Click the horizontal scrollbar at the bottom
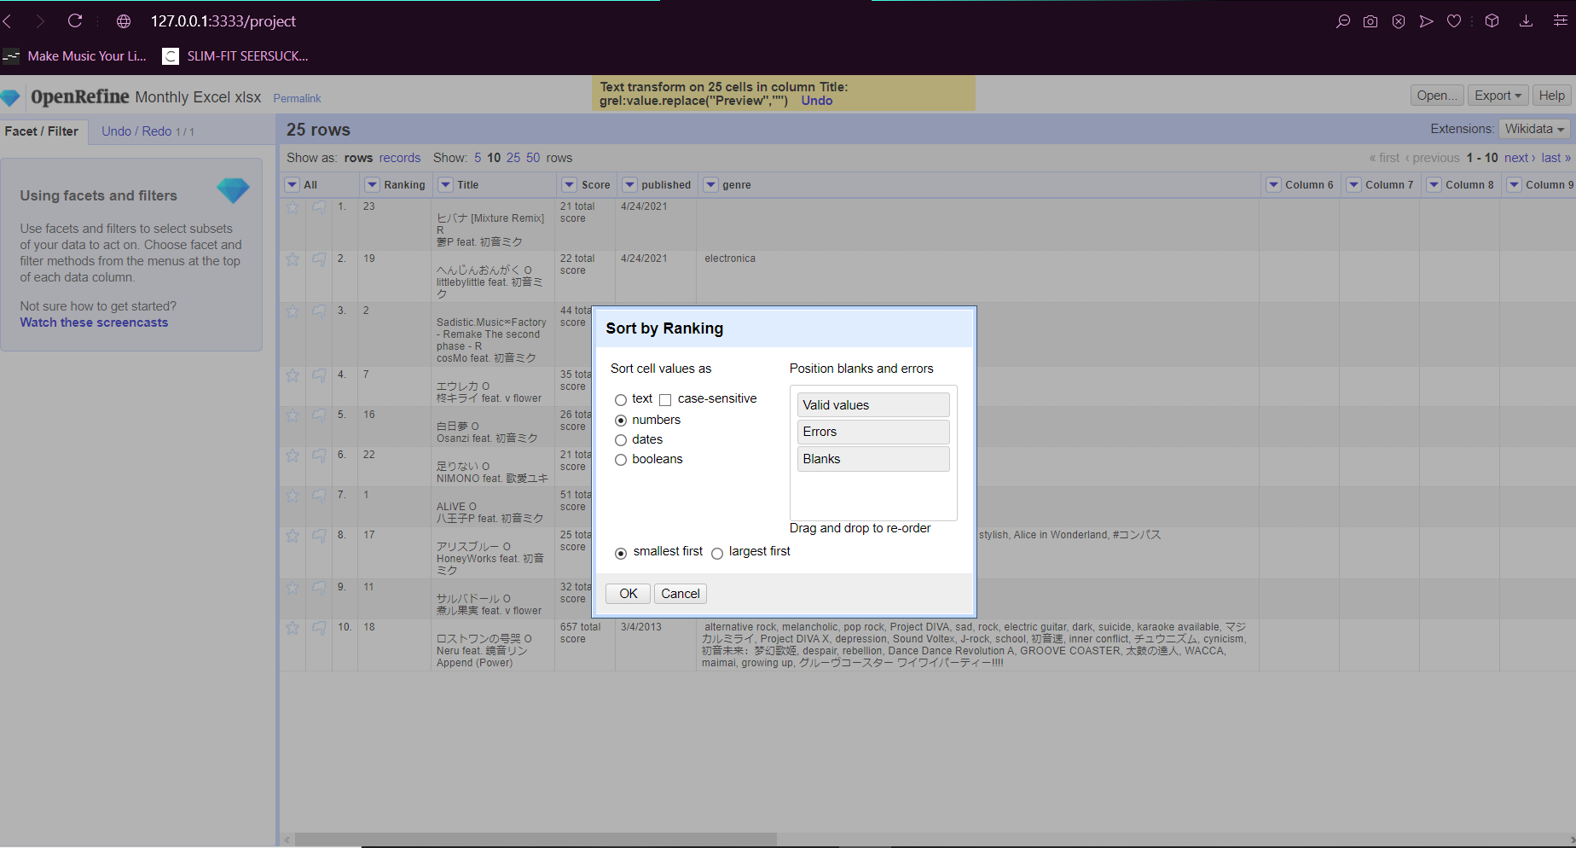 tap(536, 839)
